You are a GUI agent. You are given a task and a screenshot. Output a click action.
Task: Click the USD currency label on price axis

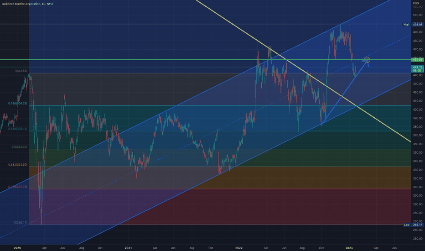[x=415, y=3]
